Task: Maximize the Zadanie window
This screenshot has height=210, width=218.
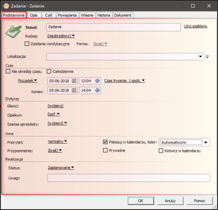Action: tap(193, 6)
